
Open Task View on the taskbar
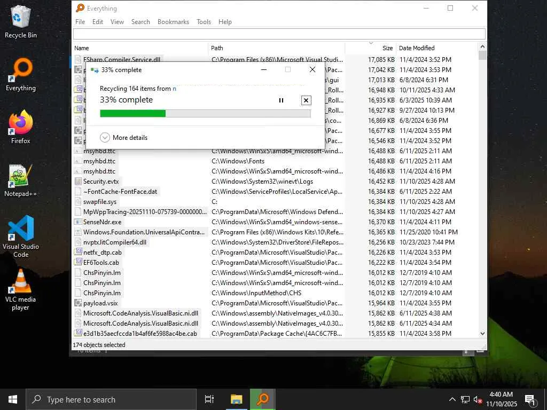(209, 399)
